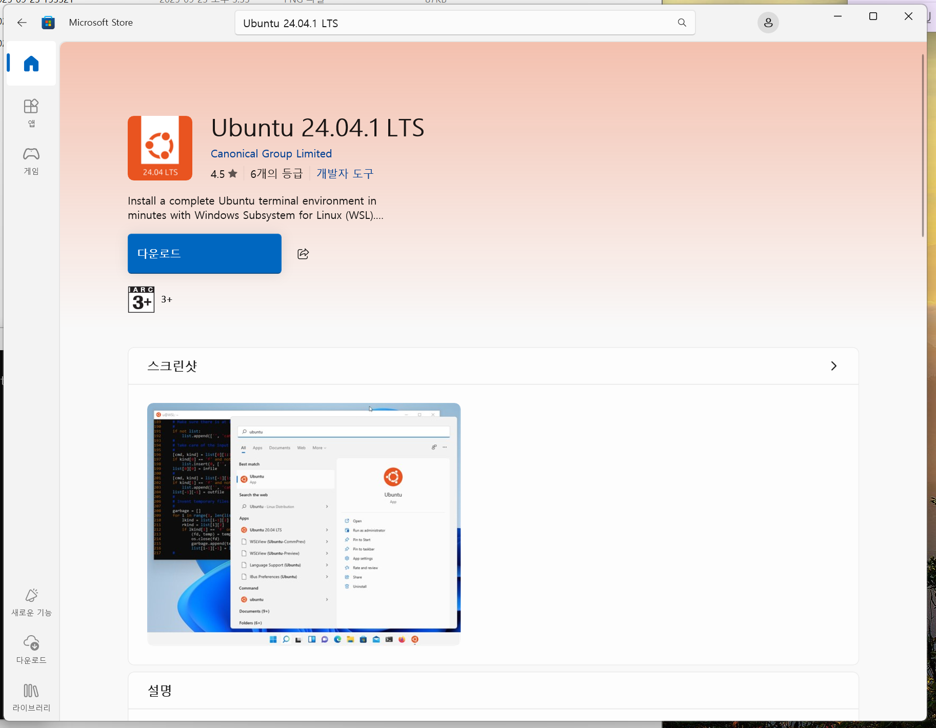Click the Ubuntu 24.04.1 LTS title heading
The width and height of the screenshot is (936, 728).
click(317, 128)
